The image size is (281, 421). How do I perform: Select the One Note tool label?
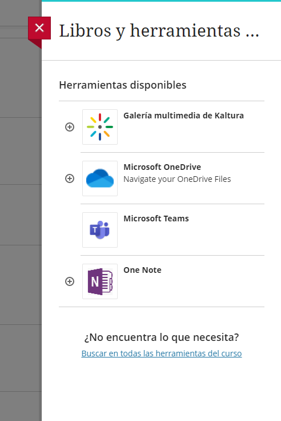142,270
